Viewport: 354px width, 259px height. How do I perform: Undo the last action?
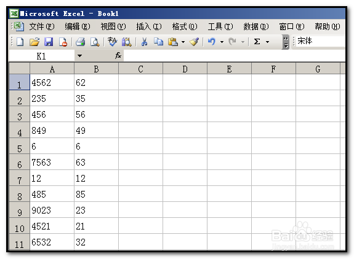[212, 42]
